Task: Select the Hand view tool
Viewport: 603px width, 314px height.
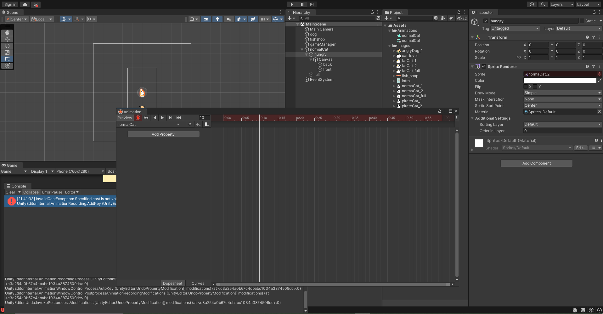Action: (7, 33)
